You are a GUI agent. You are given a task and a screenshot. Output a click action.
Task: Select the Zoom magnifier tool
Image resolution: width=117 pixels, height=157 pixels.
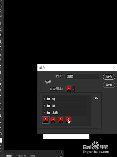pyautogui.click(x=1, y=122)
